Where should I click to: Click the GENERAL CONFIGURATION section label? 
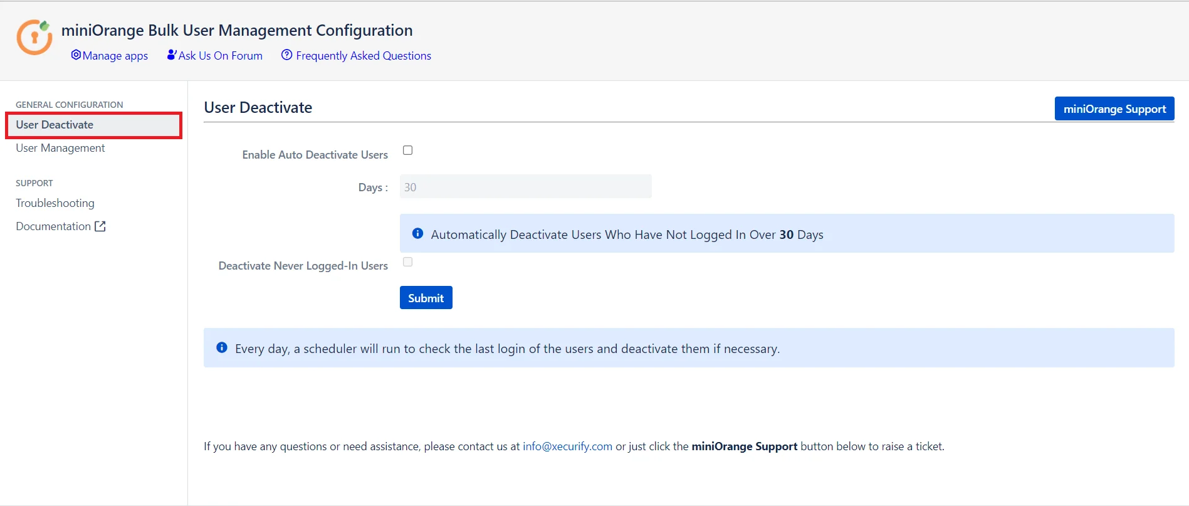[70, 105]
